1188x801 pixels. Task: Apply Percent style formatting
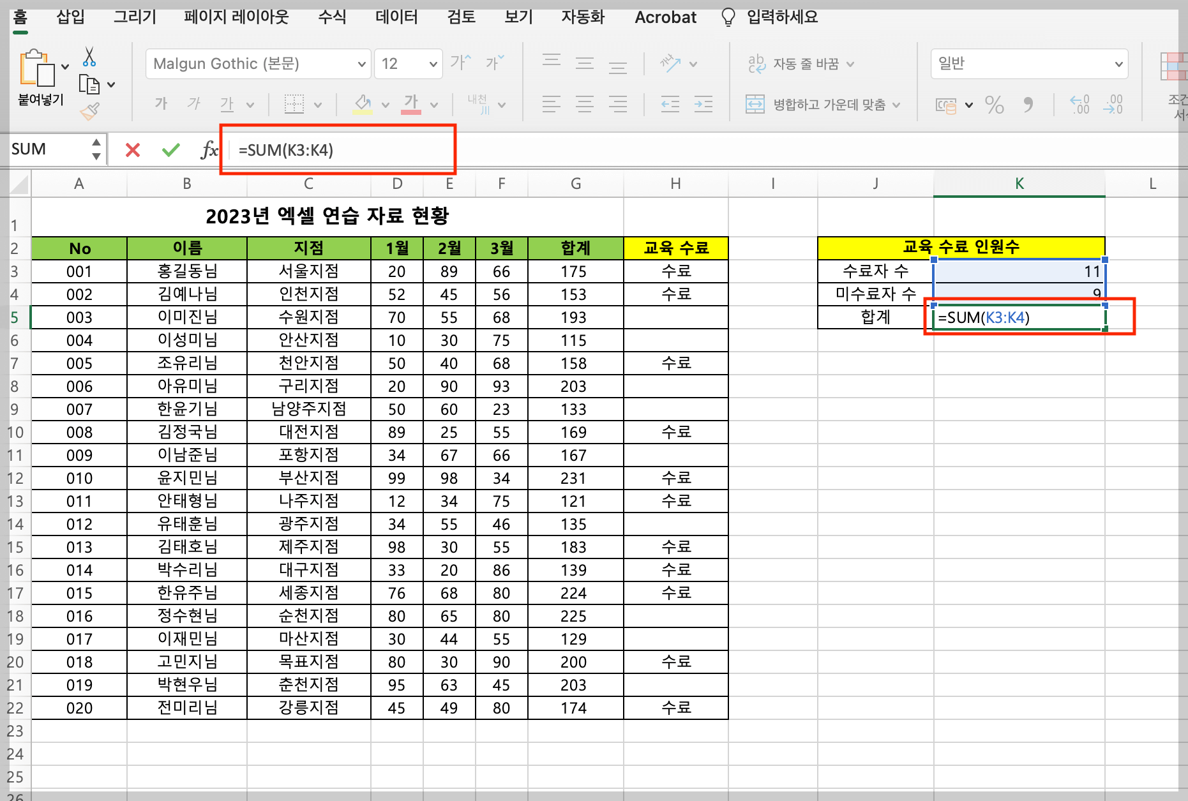[994, 105]
